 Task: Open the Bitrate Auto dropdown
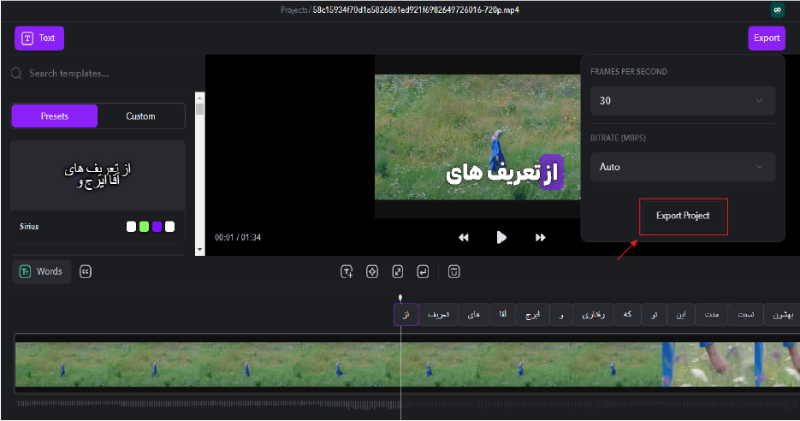(x=683, y=167)
